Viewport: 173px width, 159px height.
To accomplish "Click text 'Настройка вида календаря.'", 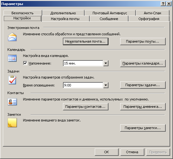I will (x=46, y=56).
